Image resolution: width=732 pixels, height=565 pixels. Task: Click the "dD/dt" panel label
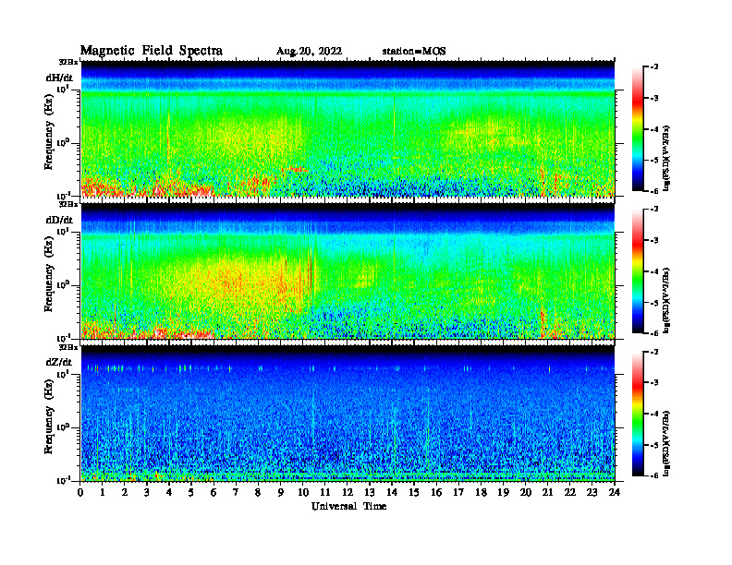tap(59, 220)
